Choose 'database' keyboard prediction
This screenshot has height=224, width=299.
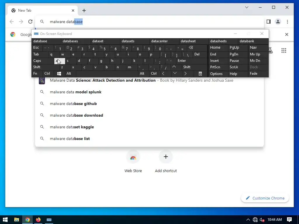(46, 41)
